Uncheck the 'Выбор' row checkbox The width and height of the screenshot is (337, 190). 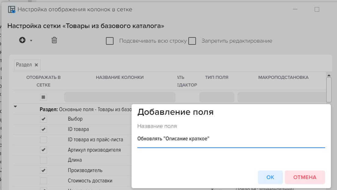(43, 119)
